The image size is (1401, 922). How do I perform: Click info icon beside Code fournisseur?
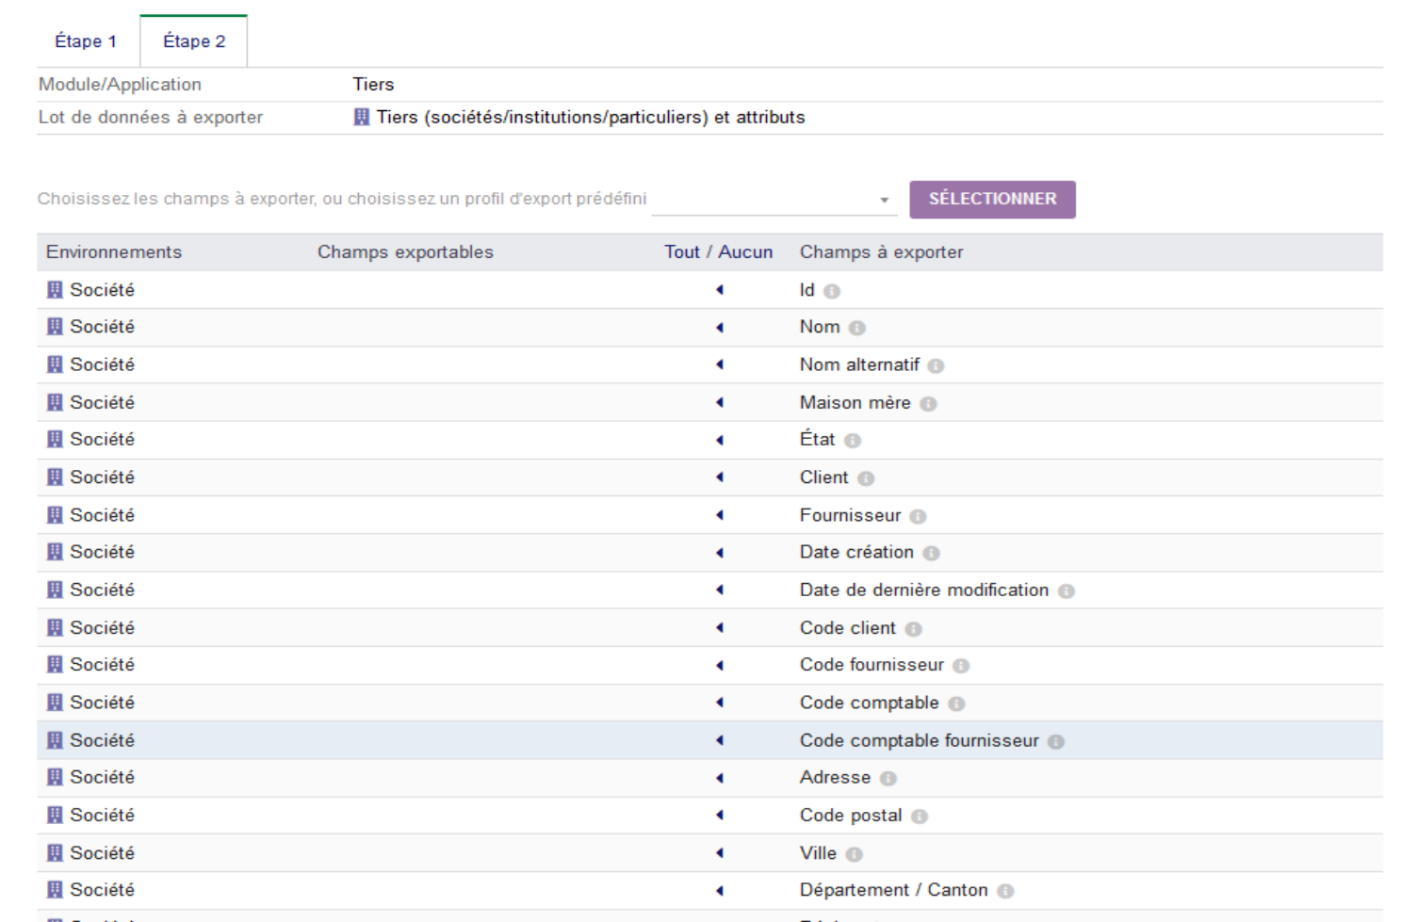click(961, 666)
